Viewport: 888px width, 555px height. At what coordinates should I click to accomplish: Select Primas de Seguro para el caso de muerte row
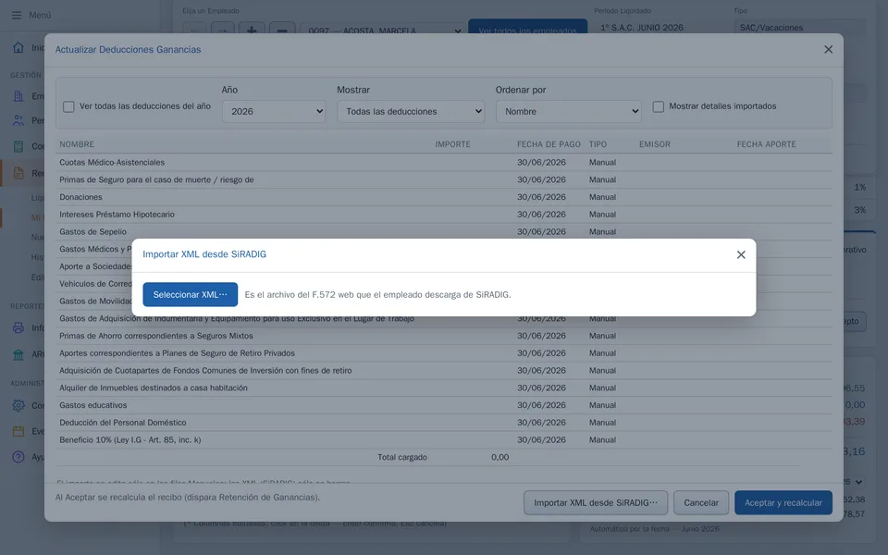click(x=444, y=180)
